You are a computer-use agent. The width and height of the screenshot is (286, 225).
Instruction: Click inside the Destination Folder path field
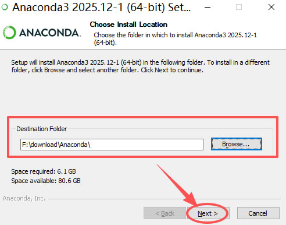[112, 145]
